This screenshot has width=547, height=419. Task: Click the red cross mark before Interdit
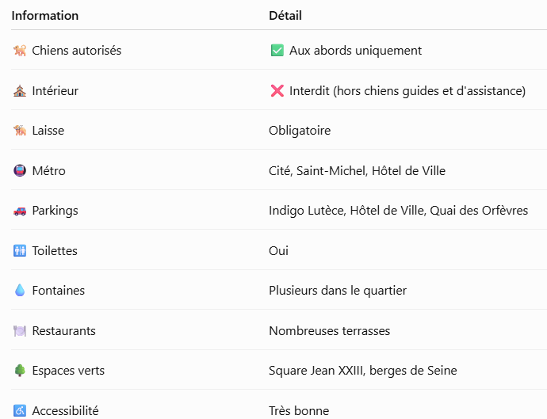click(277, 90)
